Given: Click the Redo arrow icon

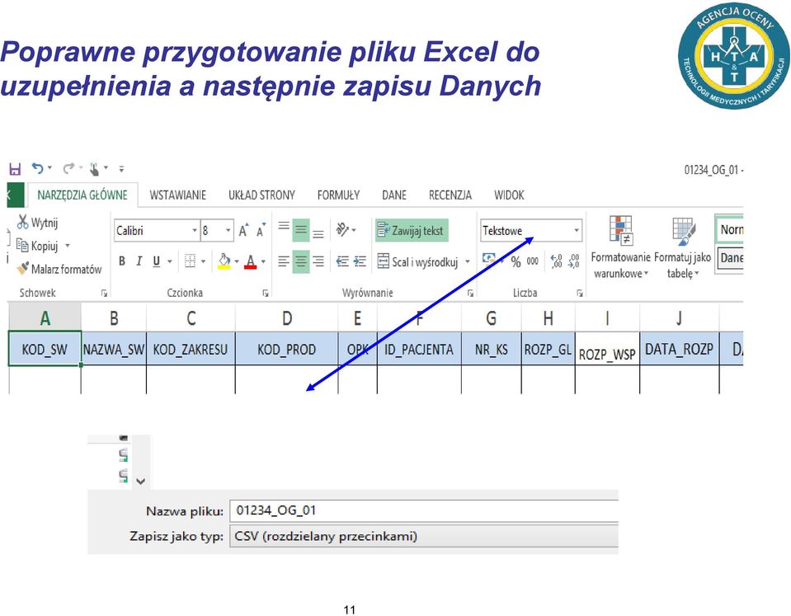Looking at the screenshot, I should (68, 168).
